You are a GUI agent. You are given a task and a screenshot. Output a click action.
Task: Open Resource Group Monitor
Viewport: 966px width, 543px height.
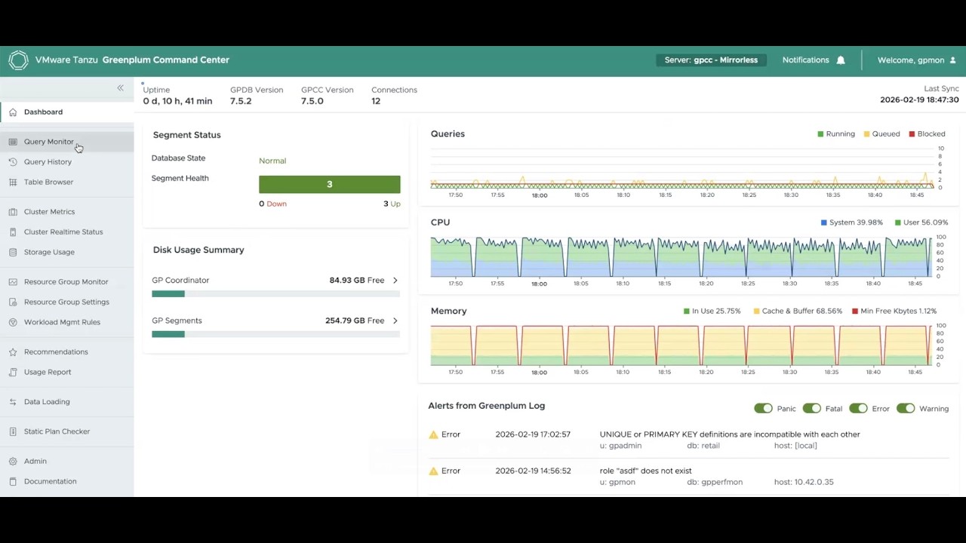(66, 282)
